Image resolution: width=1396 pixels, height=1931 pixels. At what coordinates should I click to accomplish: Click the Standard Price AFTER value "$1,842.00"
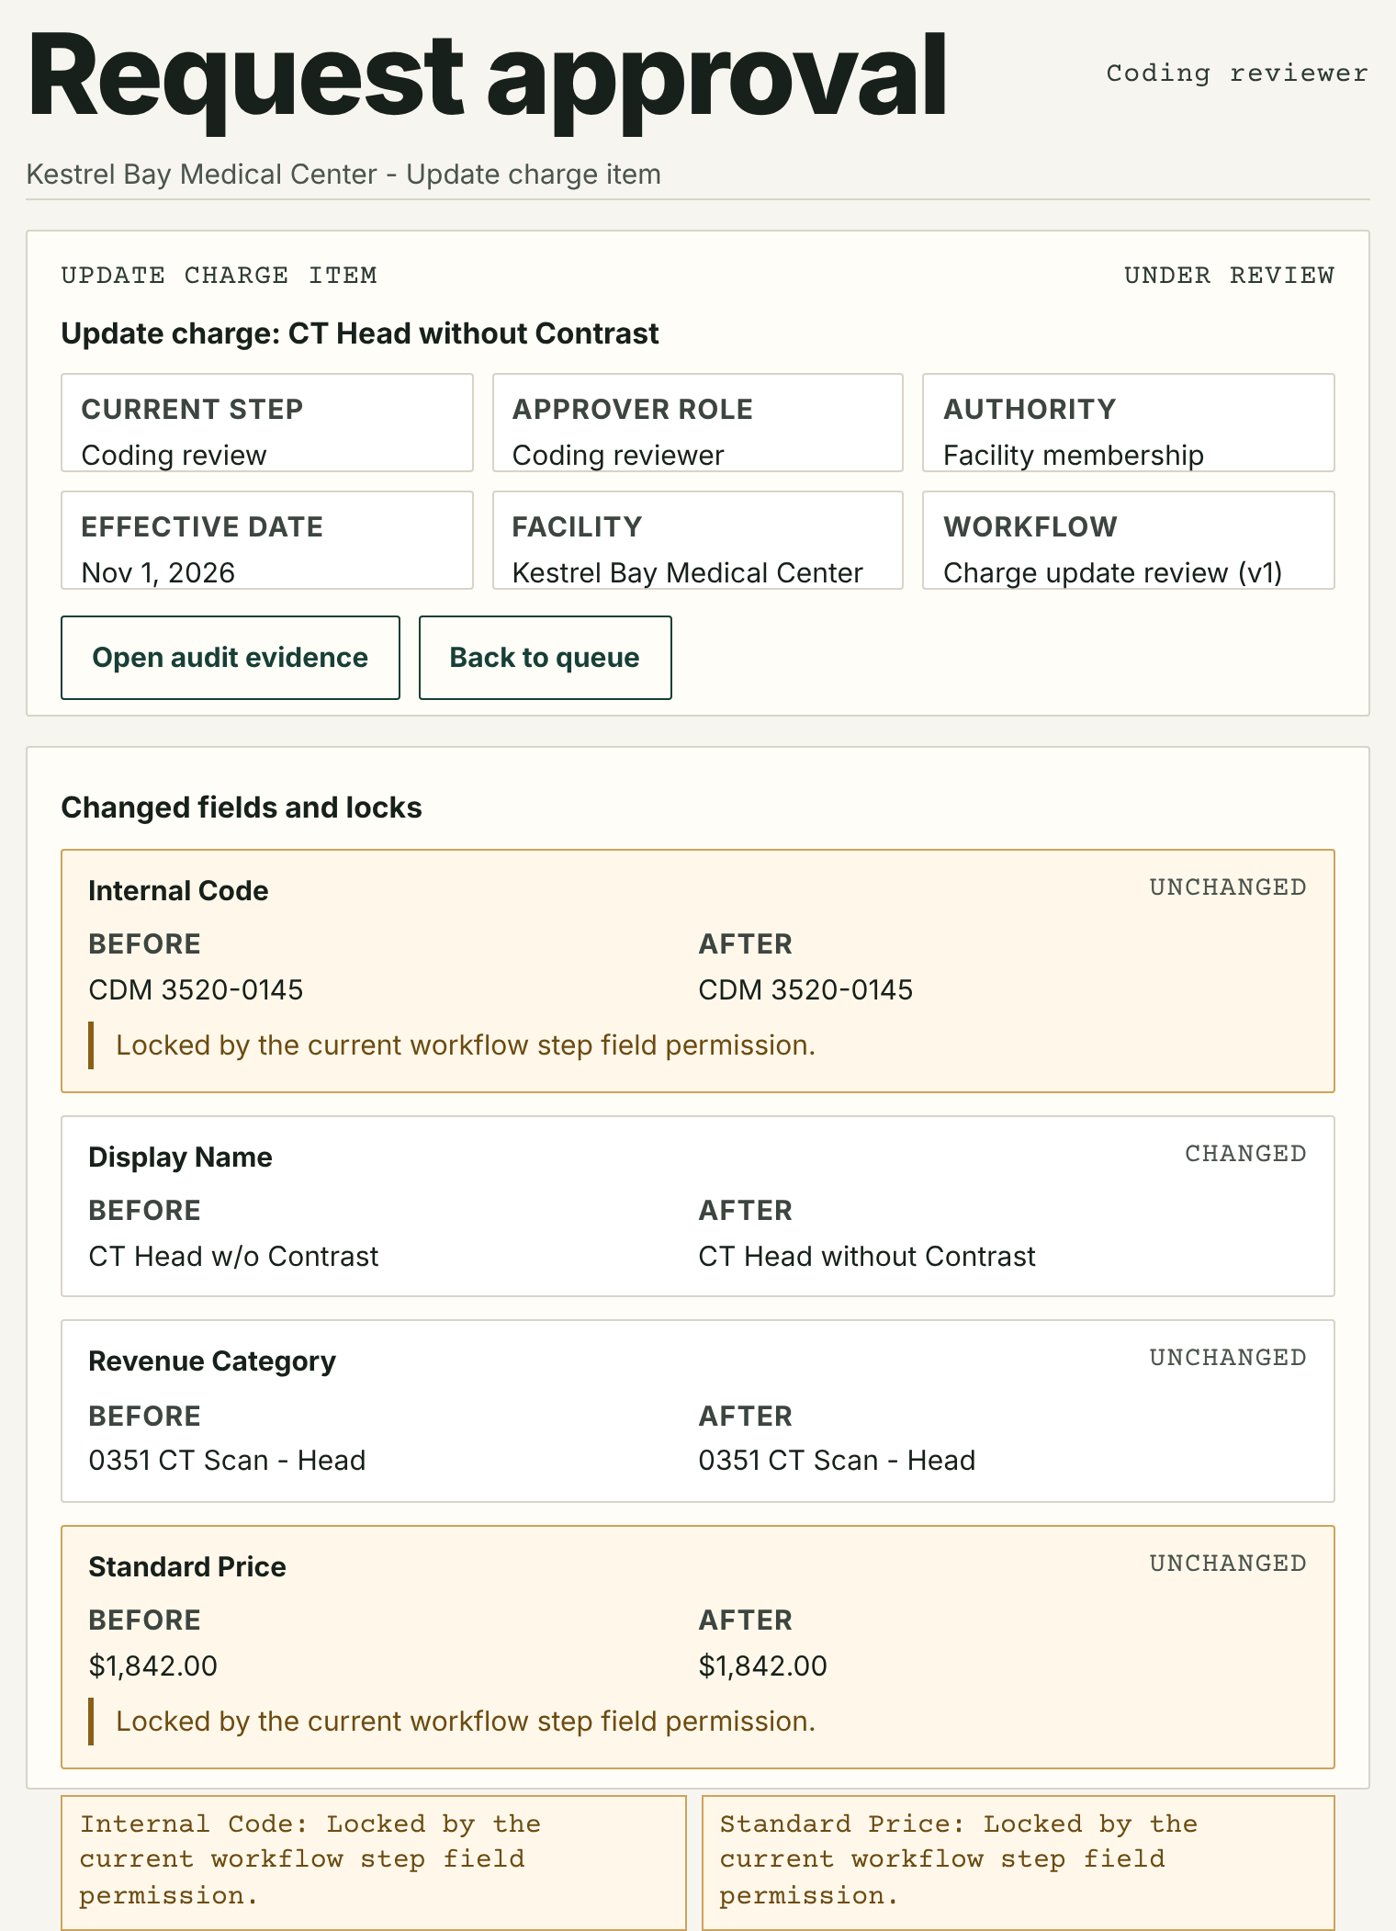coord(762,1666)
